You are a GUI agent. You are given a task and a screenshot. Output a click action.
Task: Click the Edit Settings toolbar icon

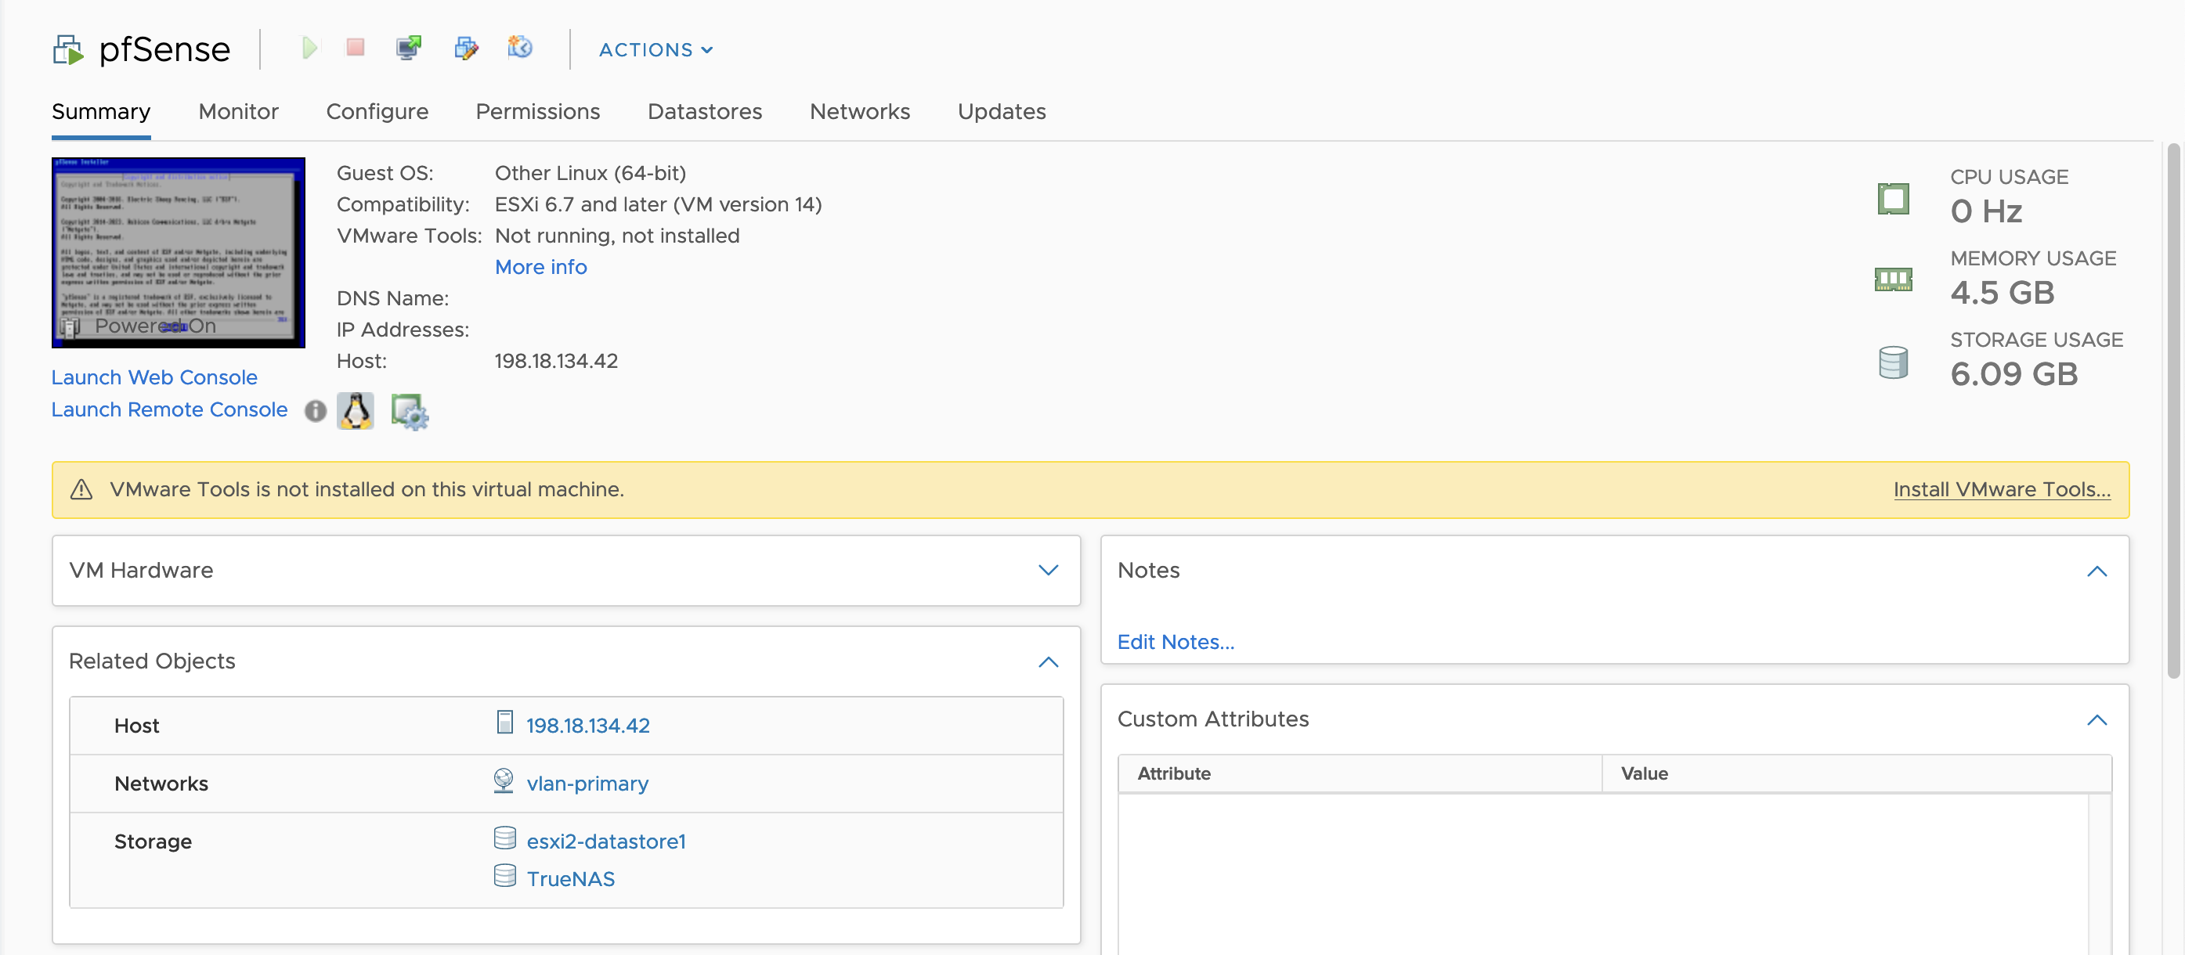tap(466, 49)
